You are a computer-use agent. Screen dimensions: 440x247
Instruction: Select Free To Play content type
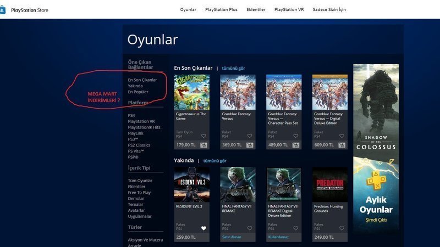point(139,193)
